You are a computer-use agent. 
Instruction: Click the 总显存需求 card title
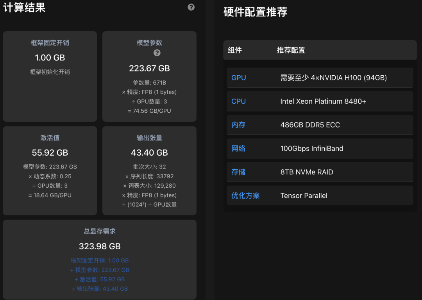100,231
